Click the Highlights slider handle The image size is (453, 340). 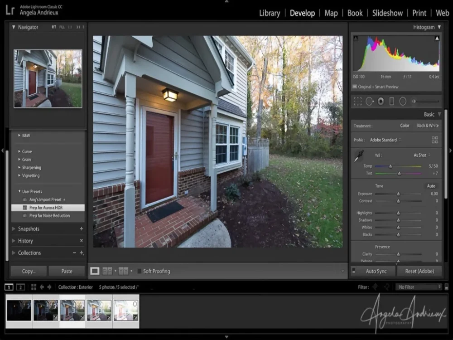tap(398, 213)
